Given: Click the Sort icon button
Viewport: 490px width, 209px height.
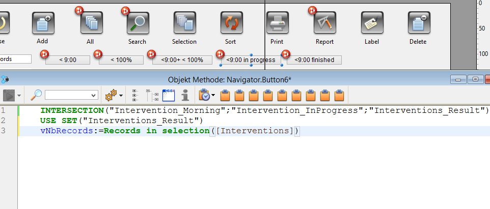Looking at the screenshot, I should tap(231, 23).
